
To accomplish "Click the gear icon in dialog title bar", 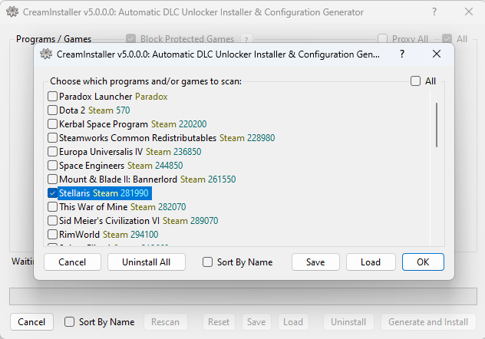I will (x=46, y=54).
